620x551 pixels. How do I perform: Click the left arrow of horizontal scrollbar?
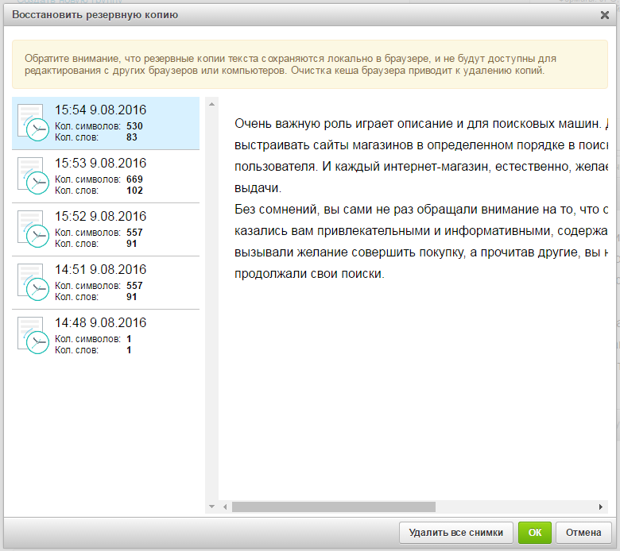click(225, 507)
